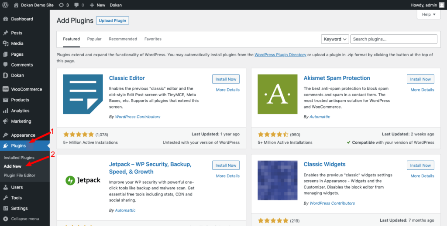
Task: Open the Jetpack – WP Security title link
Action: tap(150, 168)
